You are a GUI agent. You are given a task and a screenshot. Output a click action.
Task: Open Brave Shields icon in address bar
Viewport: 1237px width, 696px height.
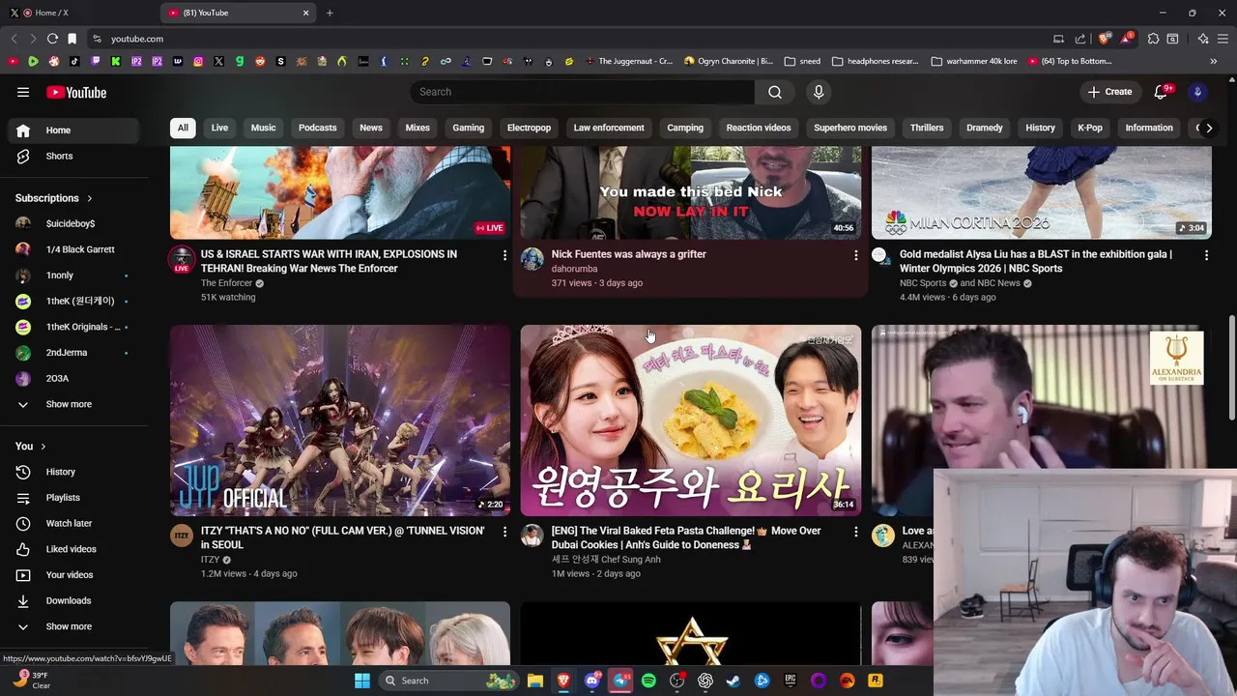1105,39
